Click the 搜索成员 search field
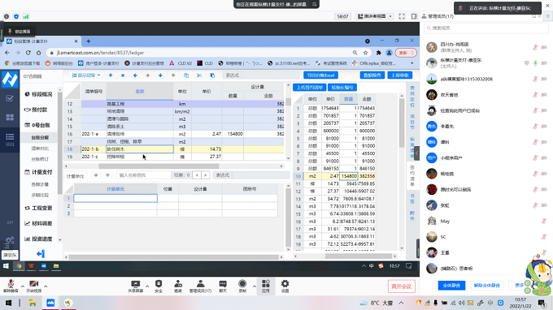 pyautogui.click(x=486, y=28)
